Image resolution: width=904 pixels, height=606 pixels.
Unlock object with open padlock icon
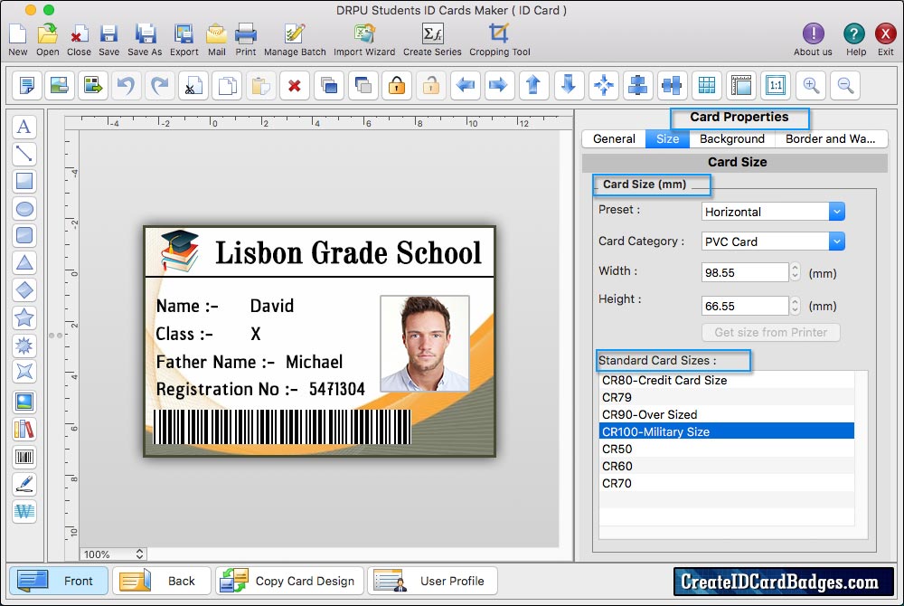point(430,85)
